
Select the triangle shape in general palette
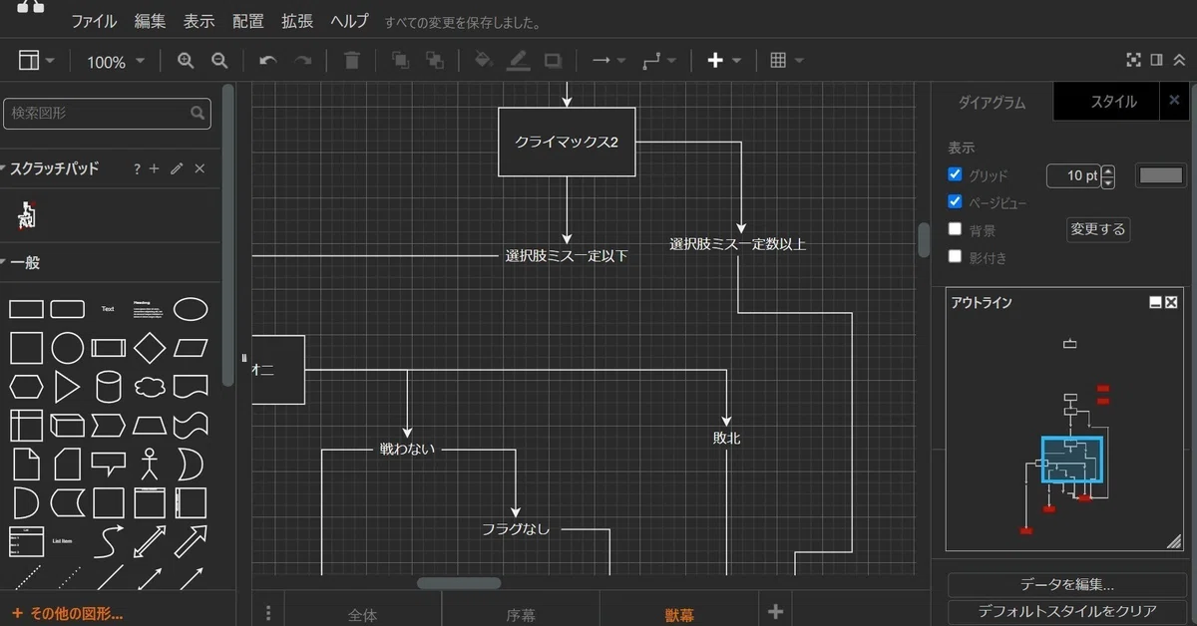67,386
